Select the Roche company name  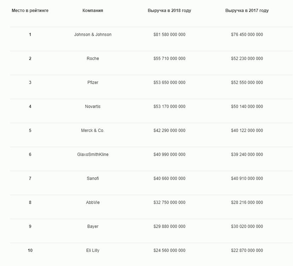93,59
